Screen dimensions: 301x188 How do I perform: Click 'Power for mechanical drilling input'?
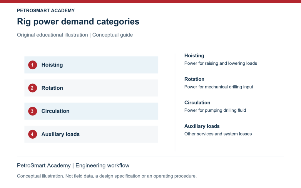tap(219, 87)
